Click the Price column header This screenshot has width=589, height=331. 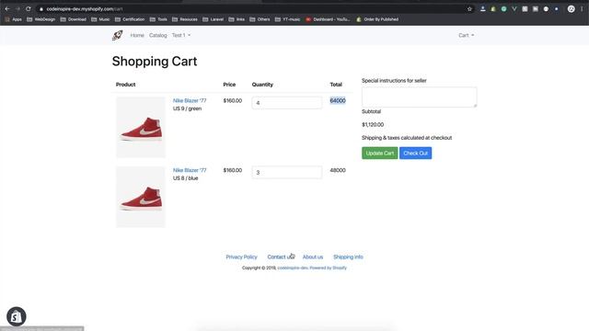pyautogui.click(x=229, y=85)
